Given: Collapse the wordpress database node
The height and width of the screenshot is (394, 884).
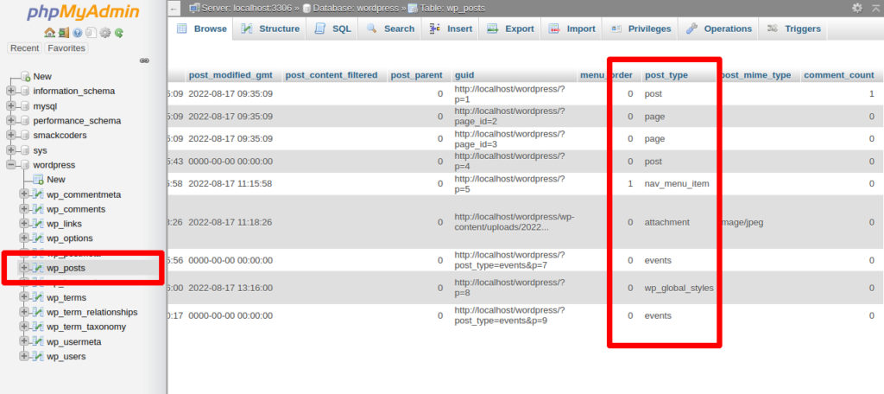Looking at the screenshot, I should coord(10,165).
